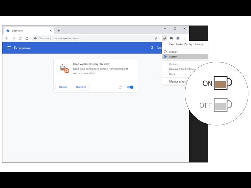251x188 pixels.
Task: Select the Display radio option
Action: [x=165, y=52]
